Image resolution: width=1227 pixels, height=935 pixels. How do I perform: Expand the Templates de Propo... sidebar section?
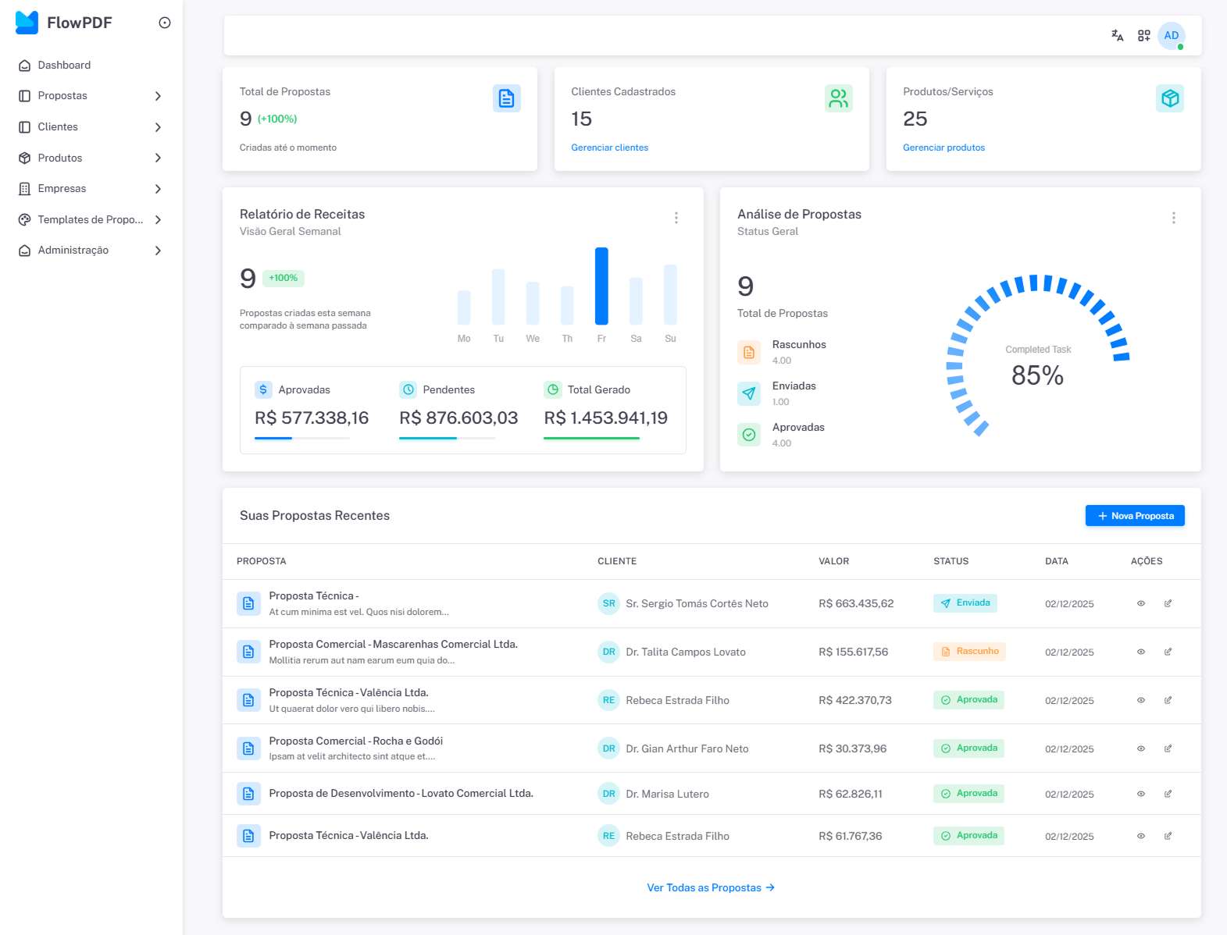(x=91, y=220)
